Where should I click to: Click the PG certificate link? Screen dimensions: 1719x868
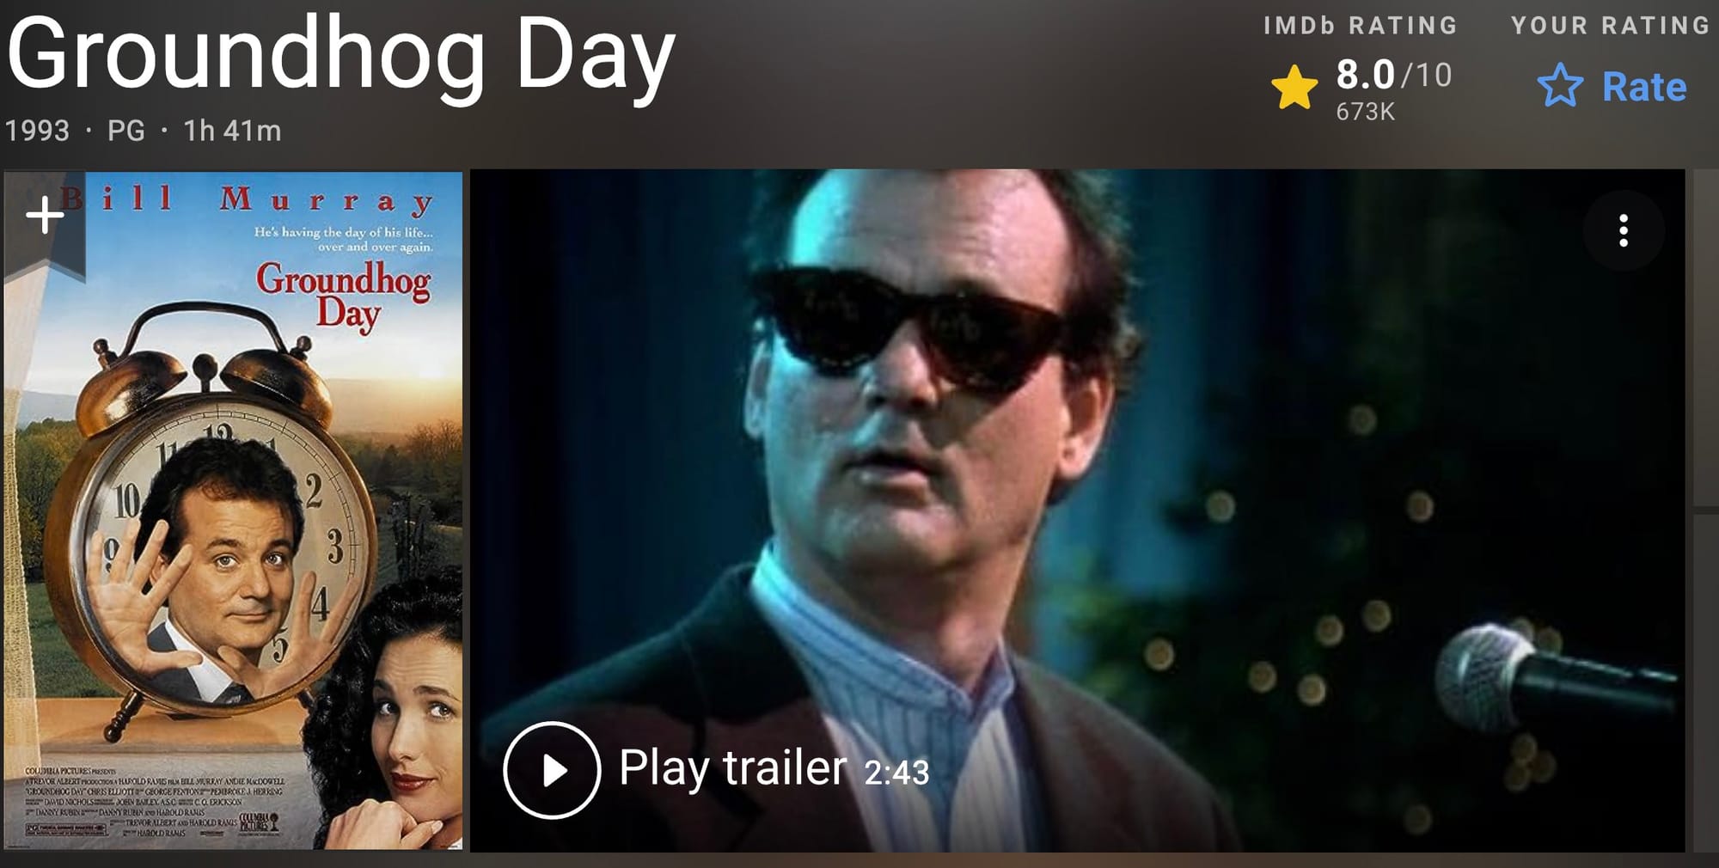[x=126, y=131]
